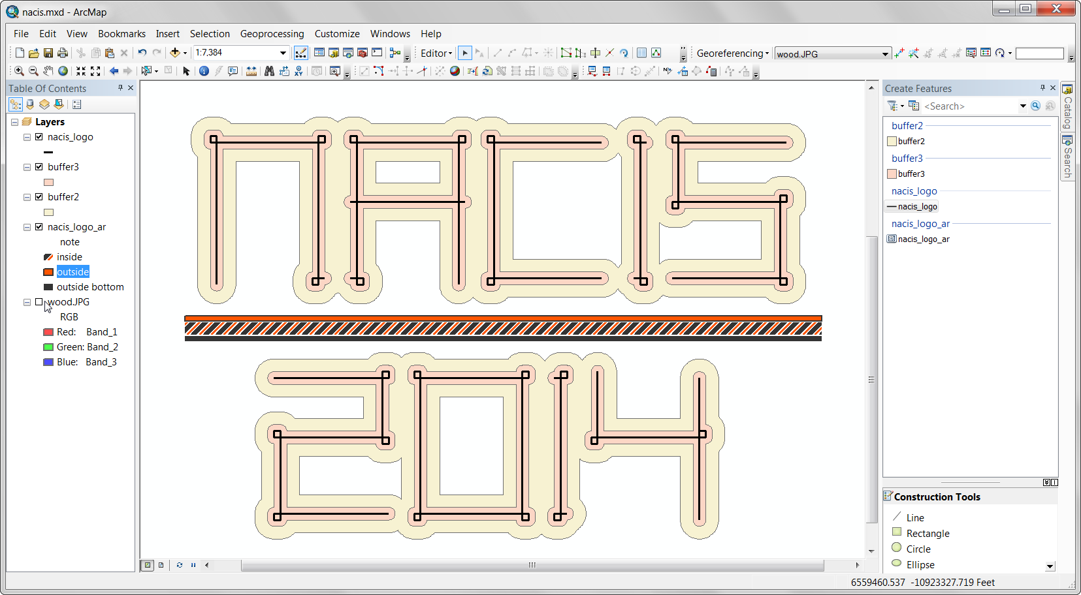The width and height of the screenshot is (1081, 595).
Task: Choose the Rectangle construction tool
Action: [x=920, y=533]
